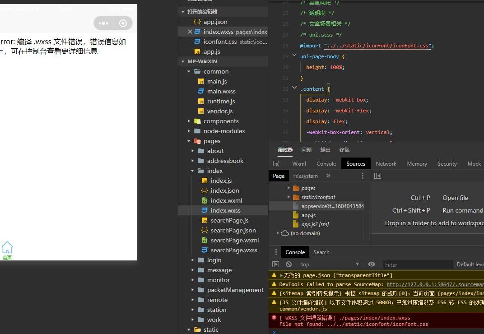The width and height of the screenshot is (484, 334).
Task: Open the Security devtools tab
Action: tap(447, 163)
